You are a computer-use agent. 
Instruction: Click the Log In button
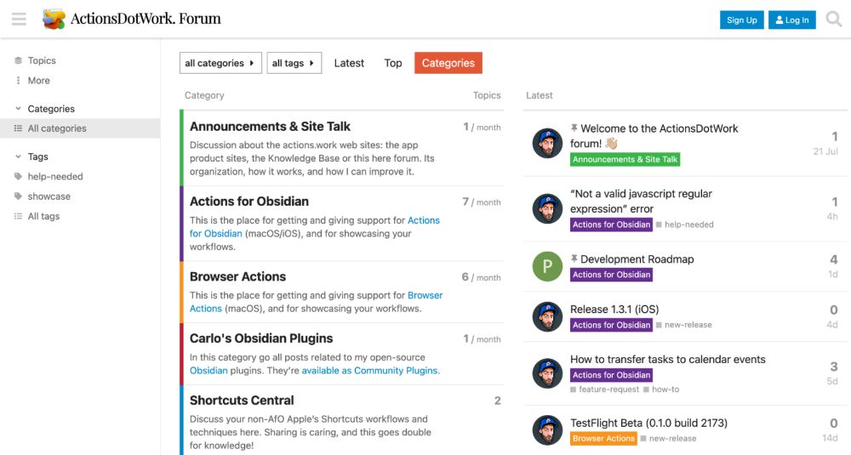[791, 20]
